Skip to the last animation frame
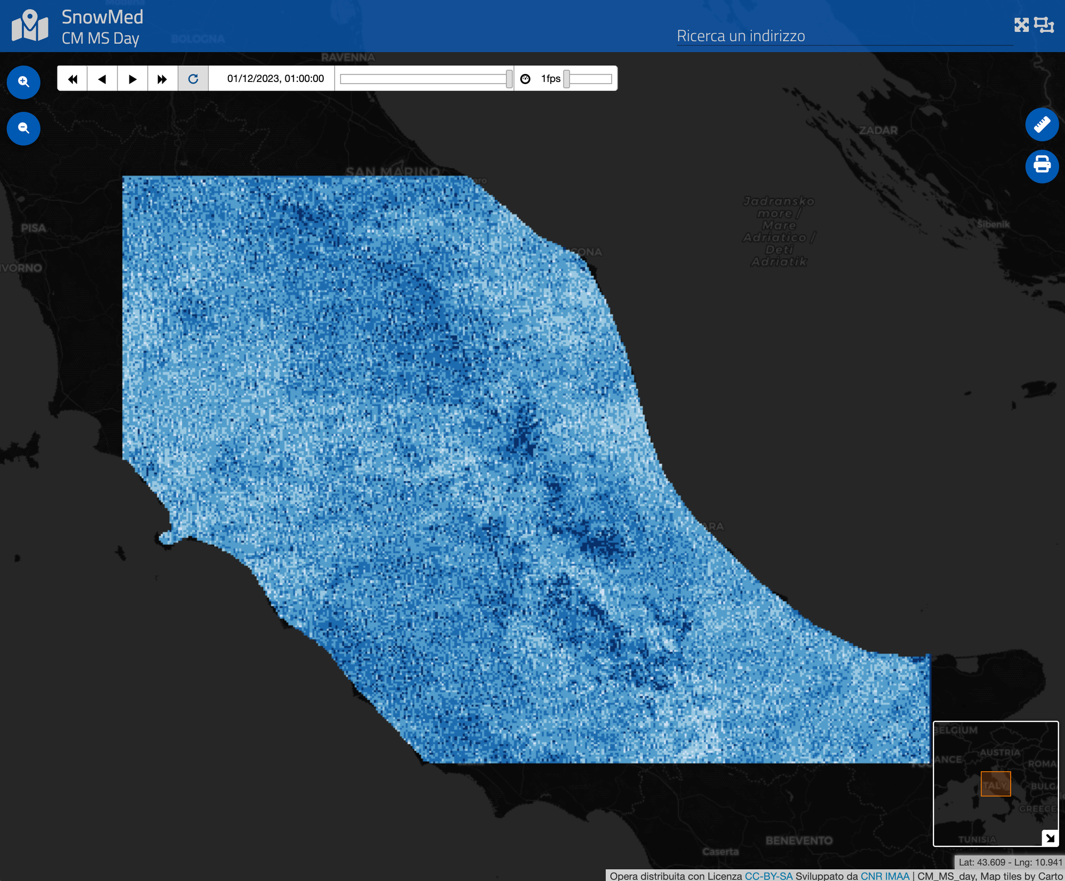The image size is (1065, 881). click(162, 79)
